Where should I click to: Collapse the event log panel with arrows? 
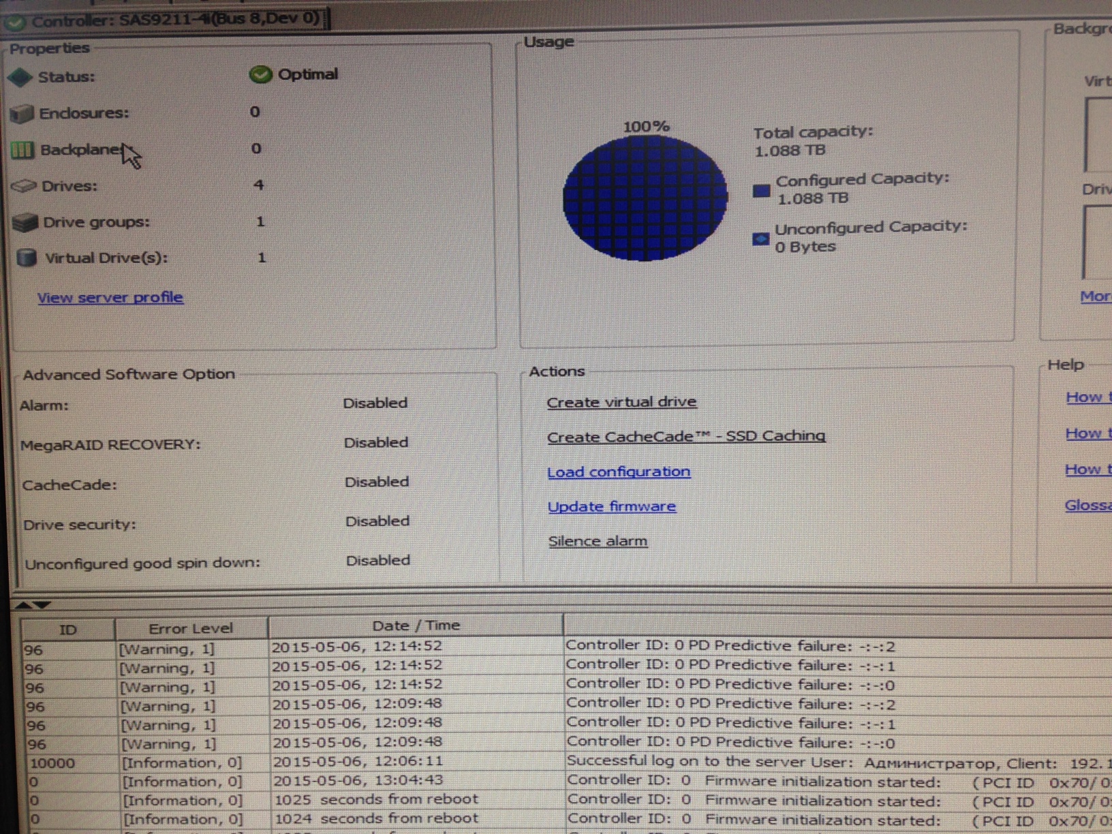click(x=33, y=604)
